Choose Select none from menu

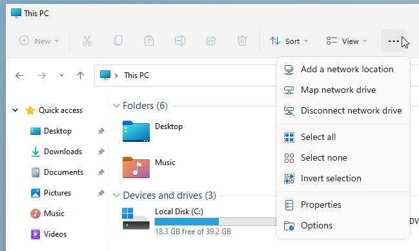[x=343, y=158]
